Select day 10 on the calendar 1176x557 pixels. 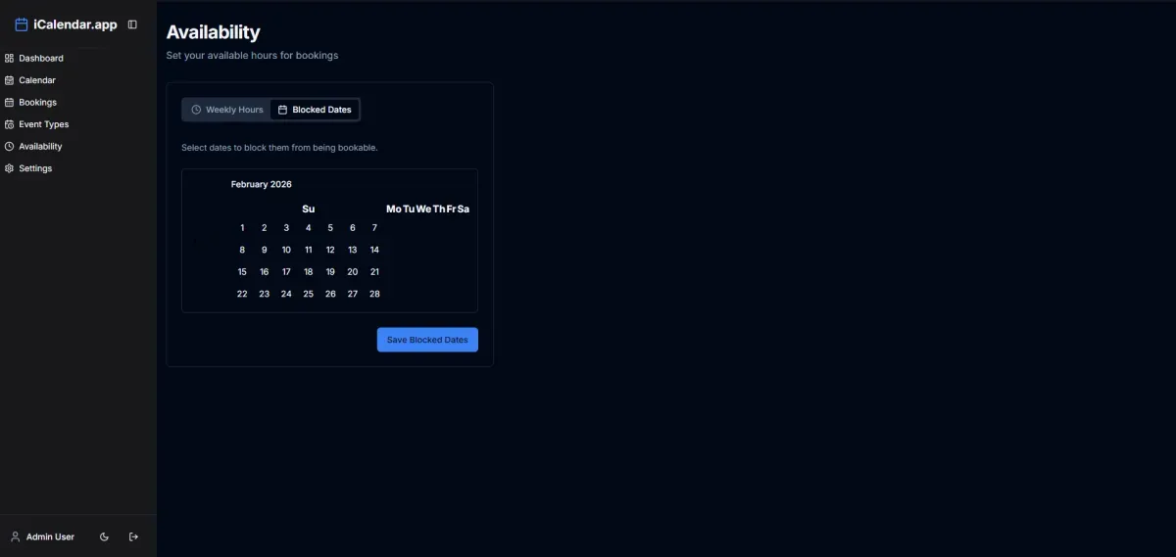click(x=286, y=250)
